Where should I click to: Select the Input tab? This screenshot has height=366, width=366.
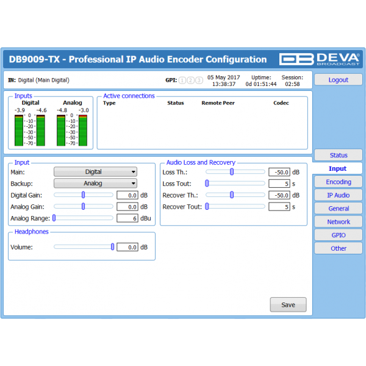(337, 168)
